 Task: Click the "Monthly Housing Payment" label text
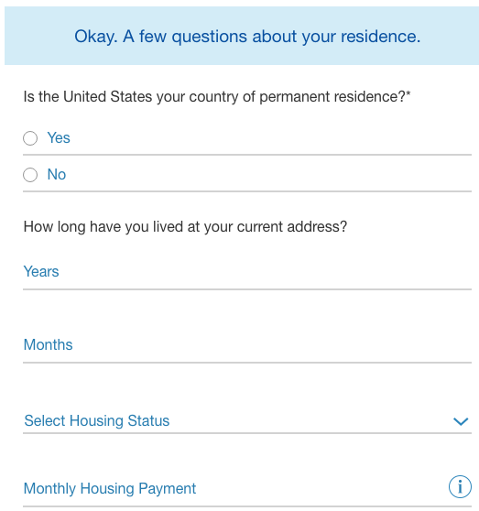point(110,488)
